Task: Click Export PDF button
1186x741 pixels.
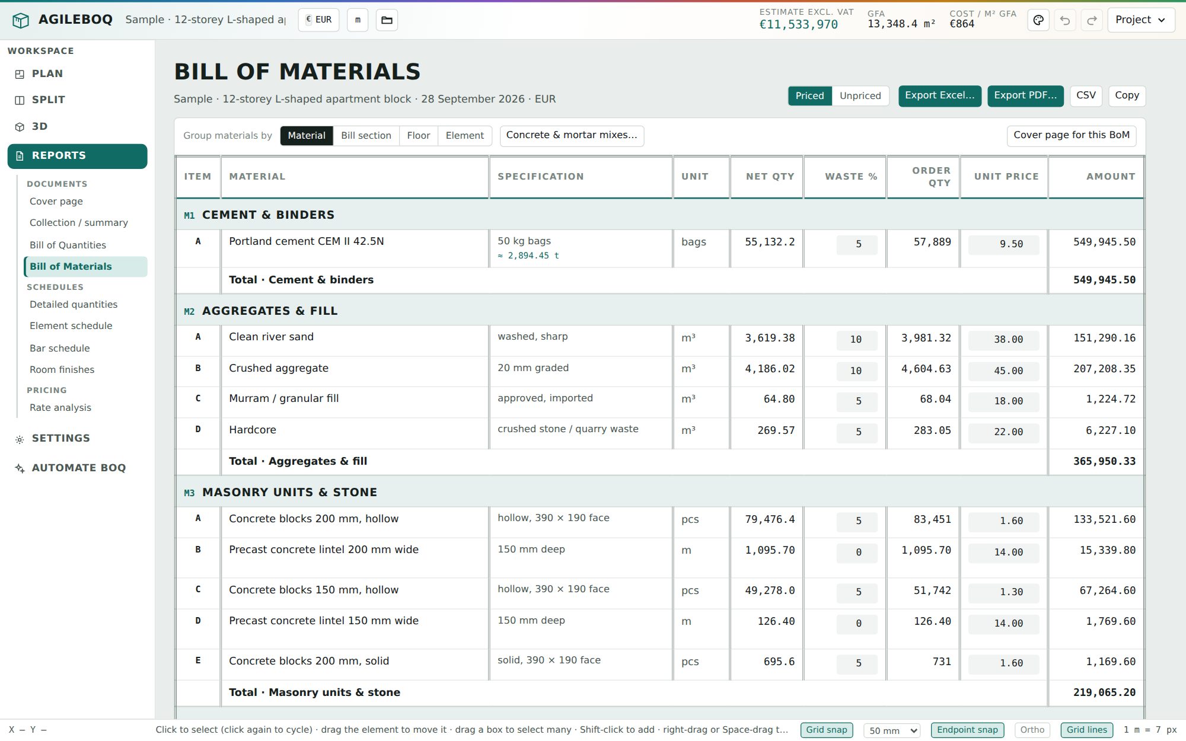Action: click(x=1025, y=96)
